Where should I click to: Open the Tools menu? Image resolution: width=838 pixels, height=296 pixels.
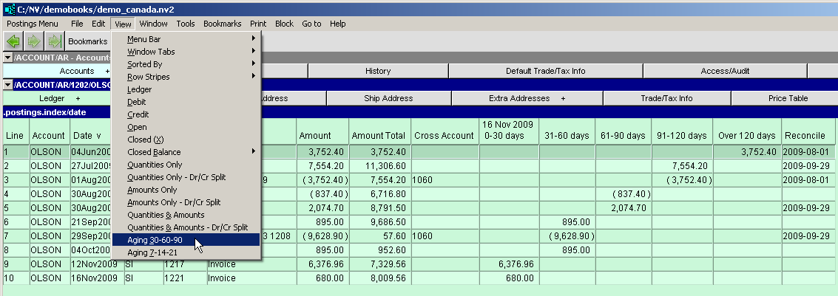click(x=186, y=24)
